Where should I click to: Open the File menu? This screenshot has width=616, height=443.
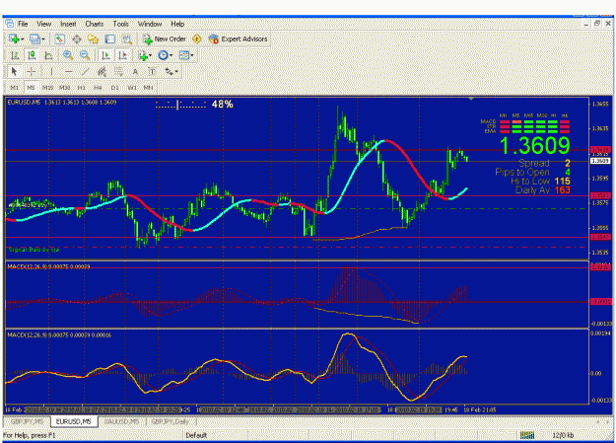[23, 24]
